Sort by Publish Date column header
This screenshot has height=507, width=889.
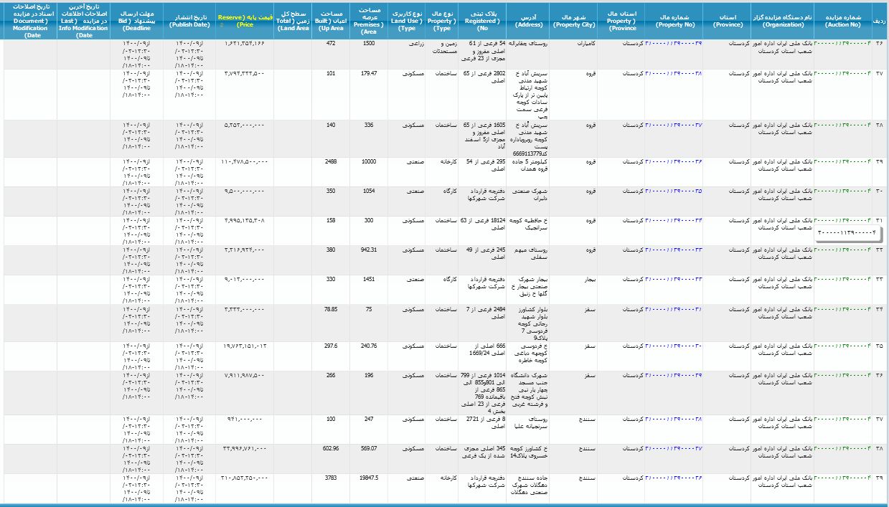pos(189,19)
